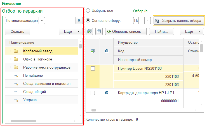
Task: Tick checkbox for Картридж HP row
Action: point(93,93)
